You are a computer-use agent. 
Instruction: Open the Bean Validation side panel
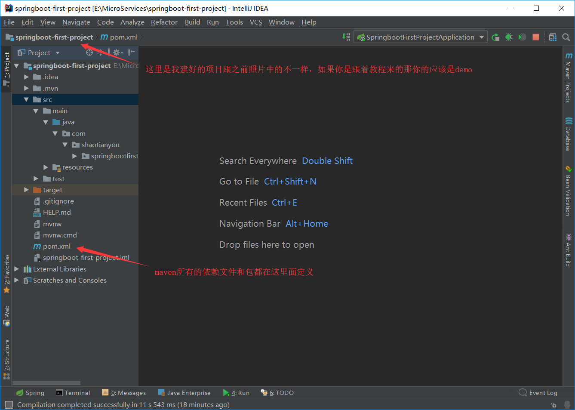[x=569, y=191]
